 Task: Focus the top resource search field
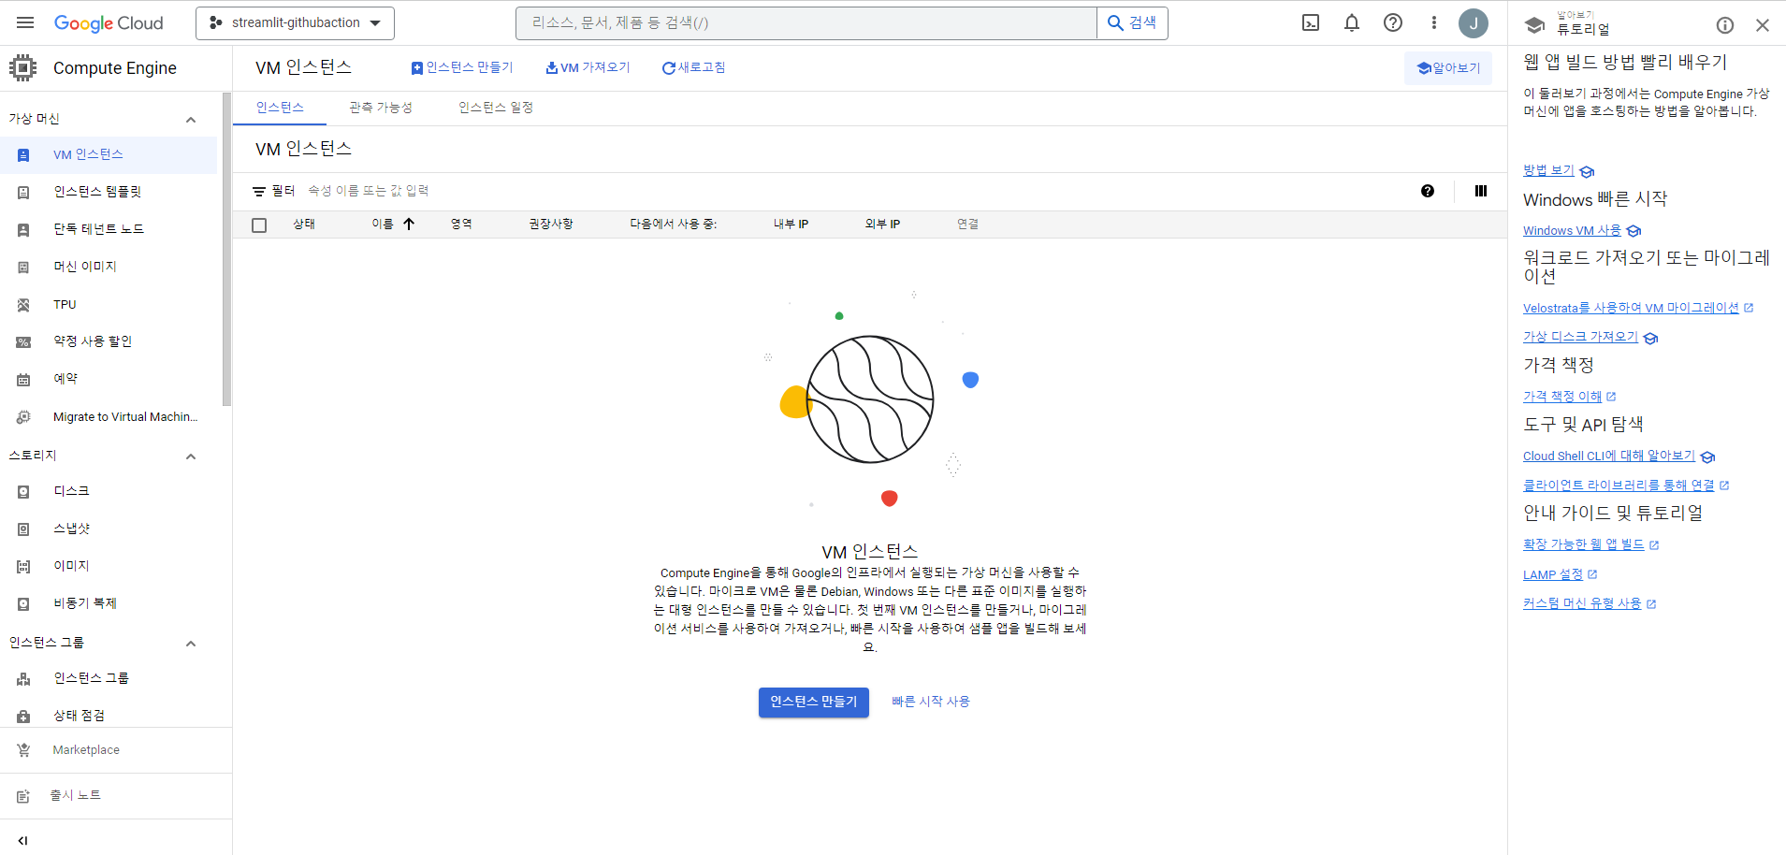[806, 23]
